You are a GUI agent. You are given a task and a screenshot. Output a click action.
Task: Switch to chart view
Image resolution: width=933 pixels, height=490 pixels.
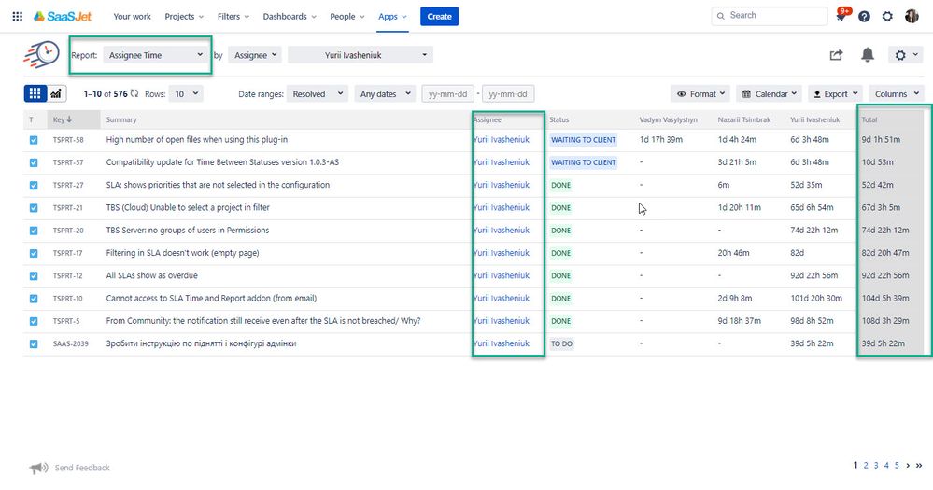coord(56,93)
